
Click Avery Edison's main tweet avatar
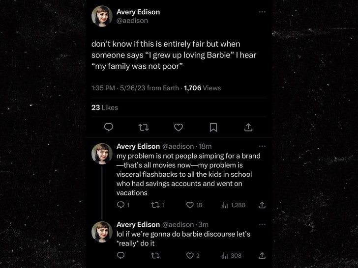(x=102, y=16)
